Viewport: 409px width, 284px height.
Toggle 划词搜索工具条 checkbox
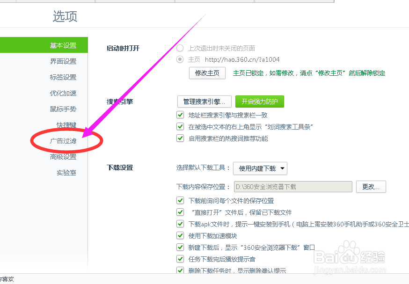point(180,126)
